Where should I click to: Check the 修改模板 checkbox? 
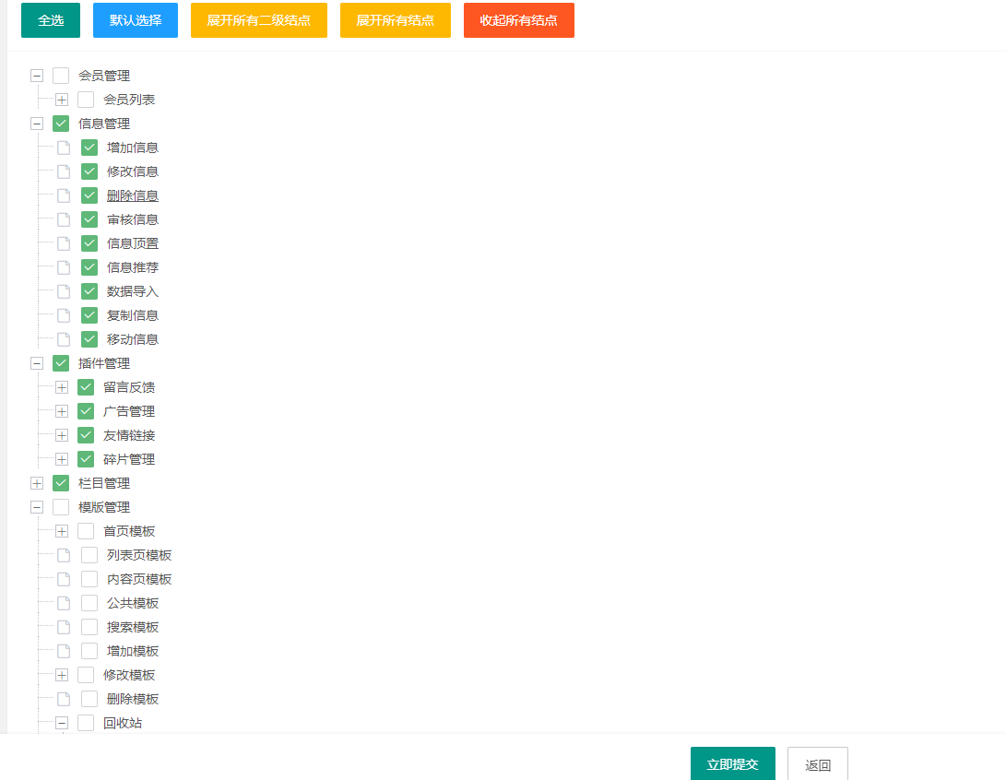[86, 675]
